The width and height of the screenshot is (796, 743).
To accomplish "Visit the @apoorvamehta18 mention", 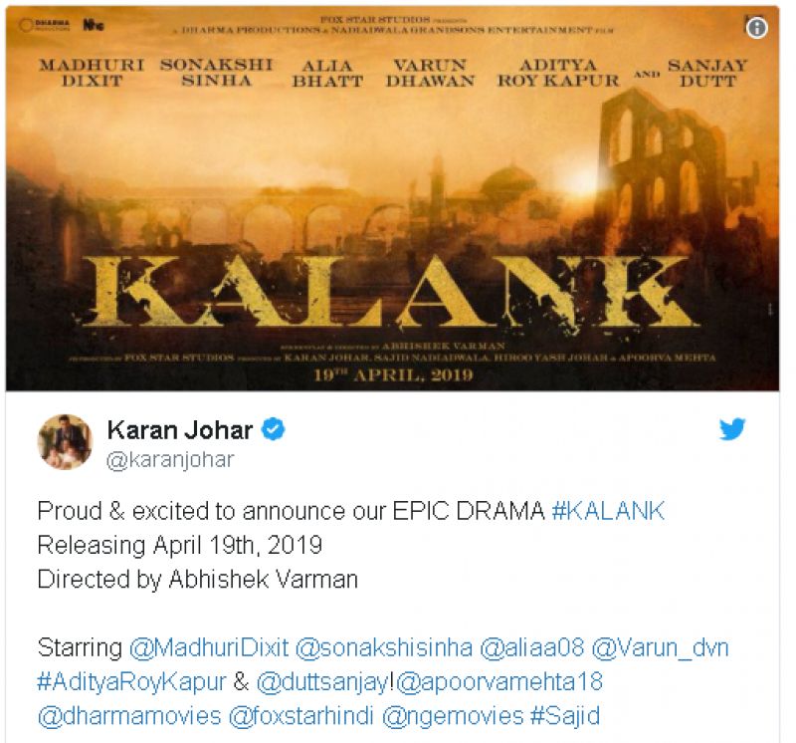I will pos(499,682).
